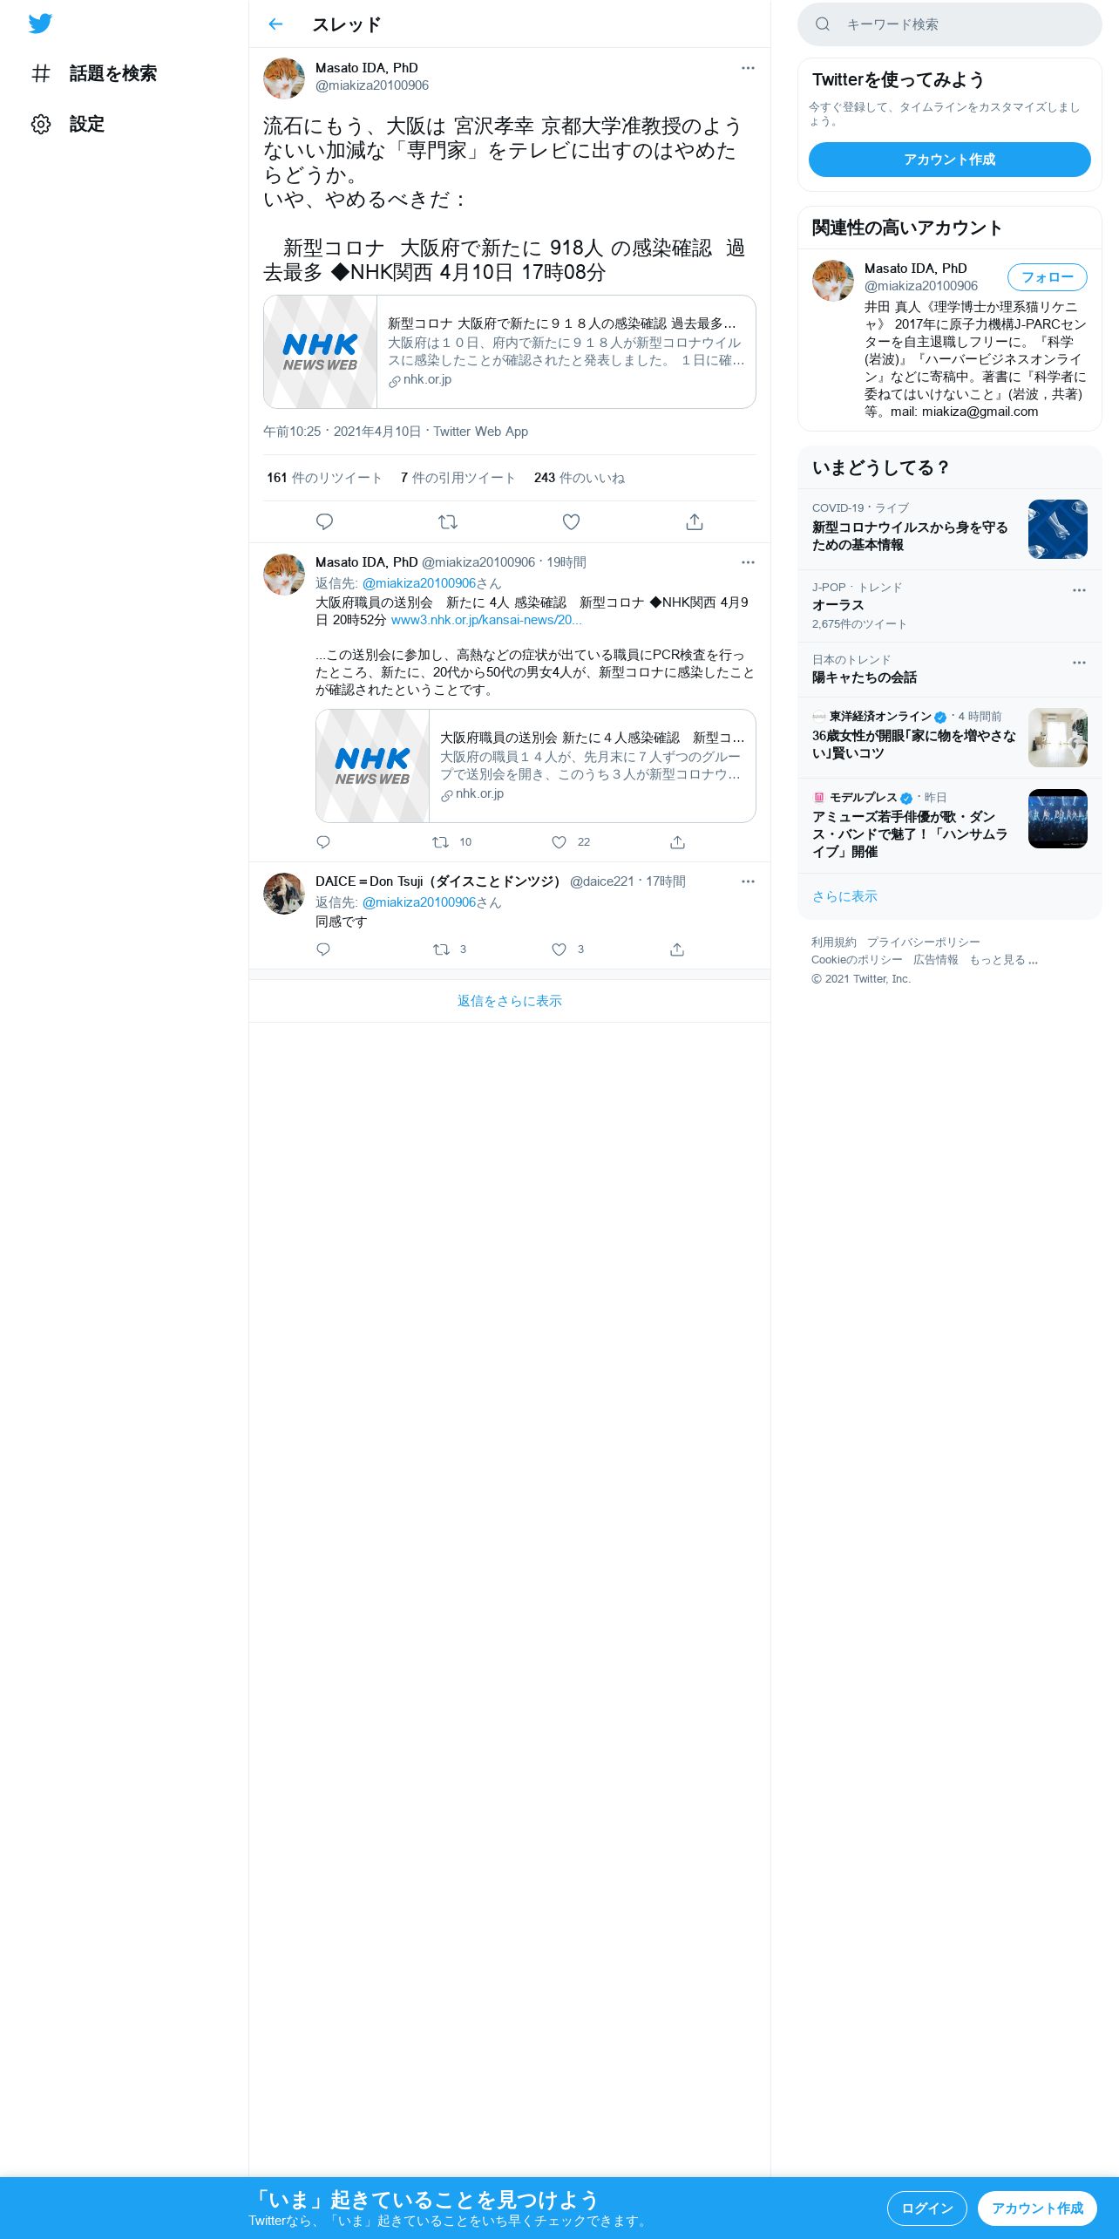Show more replies 返信をさらに表示

[510, 1001]
